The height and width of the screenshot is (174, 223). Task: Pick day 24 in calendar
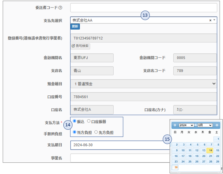[182, 162]
